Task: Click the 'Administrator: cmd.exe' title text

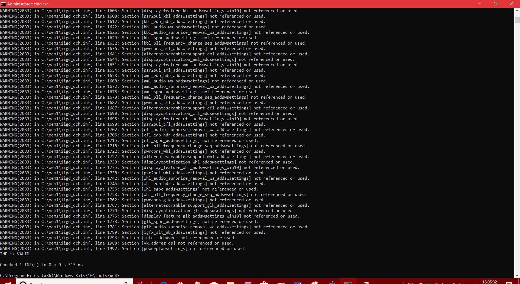Action: coord(28,4)
